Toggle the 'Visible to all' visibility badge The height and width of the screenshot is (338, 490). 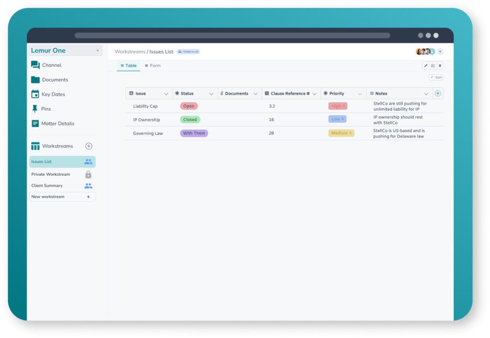coord(188,52)
